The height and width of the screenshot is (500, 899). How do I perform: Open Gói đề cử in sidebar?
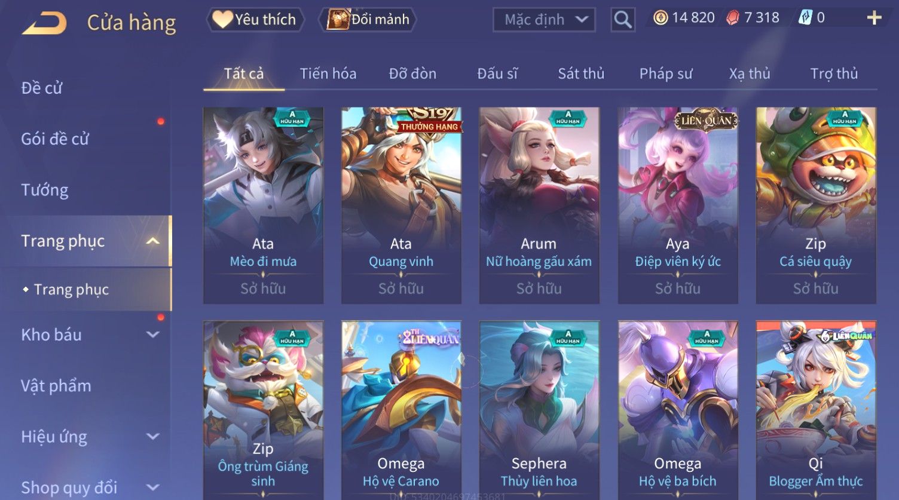[x=55, y=139]
